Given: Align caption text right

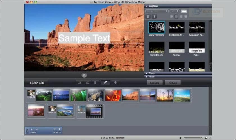Looking at the screenshot, I should 181,17.
